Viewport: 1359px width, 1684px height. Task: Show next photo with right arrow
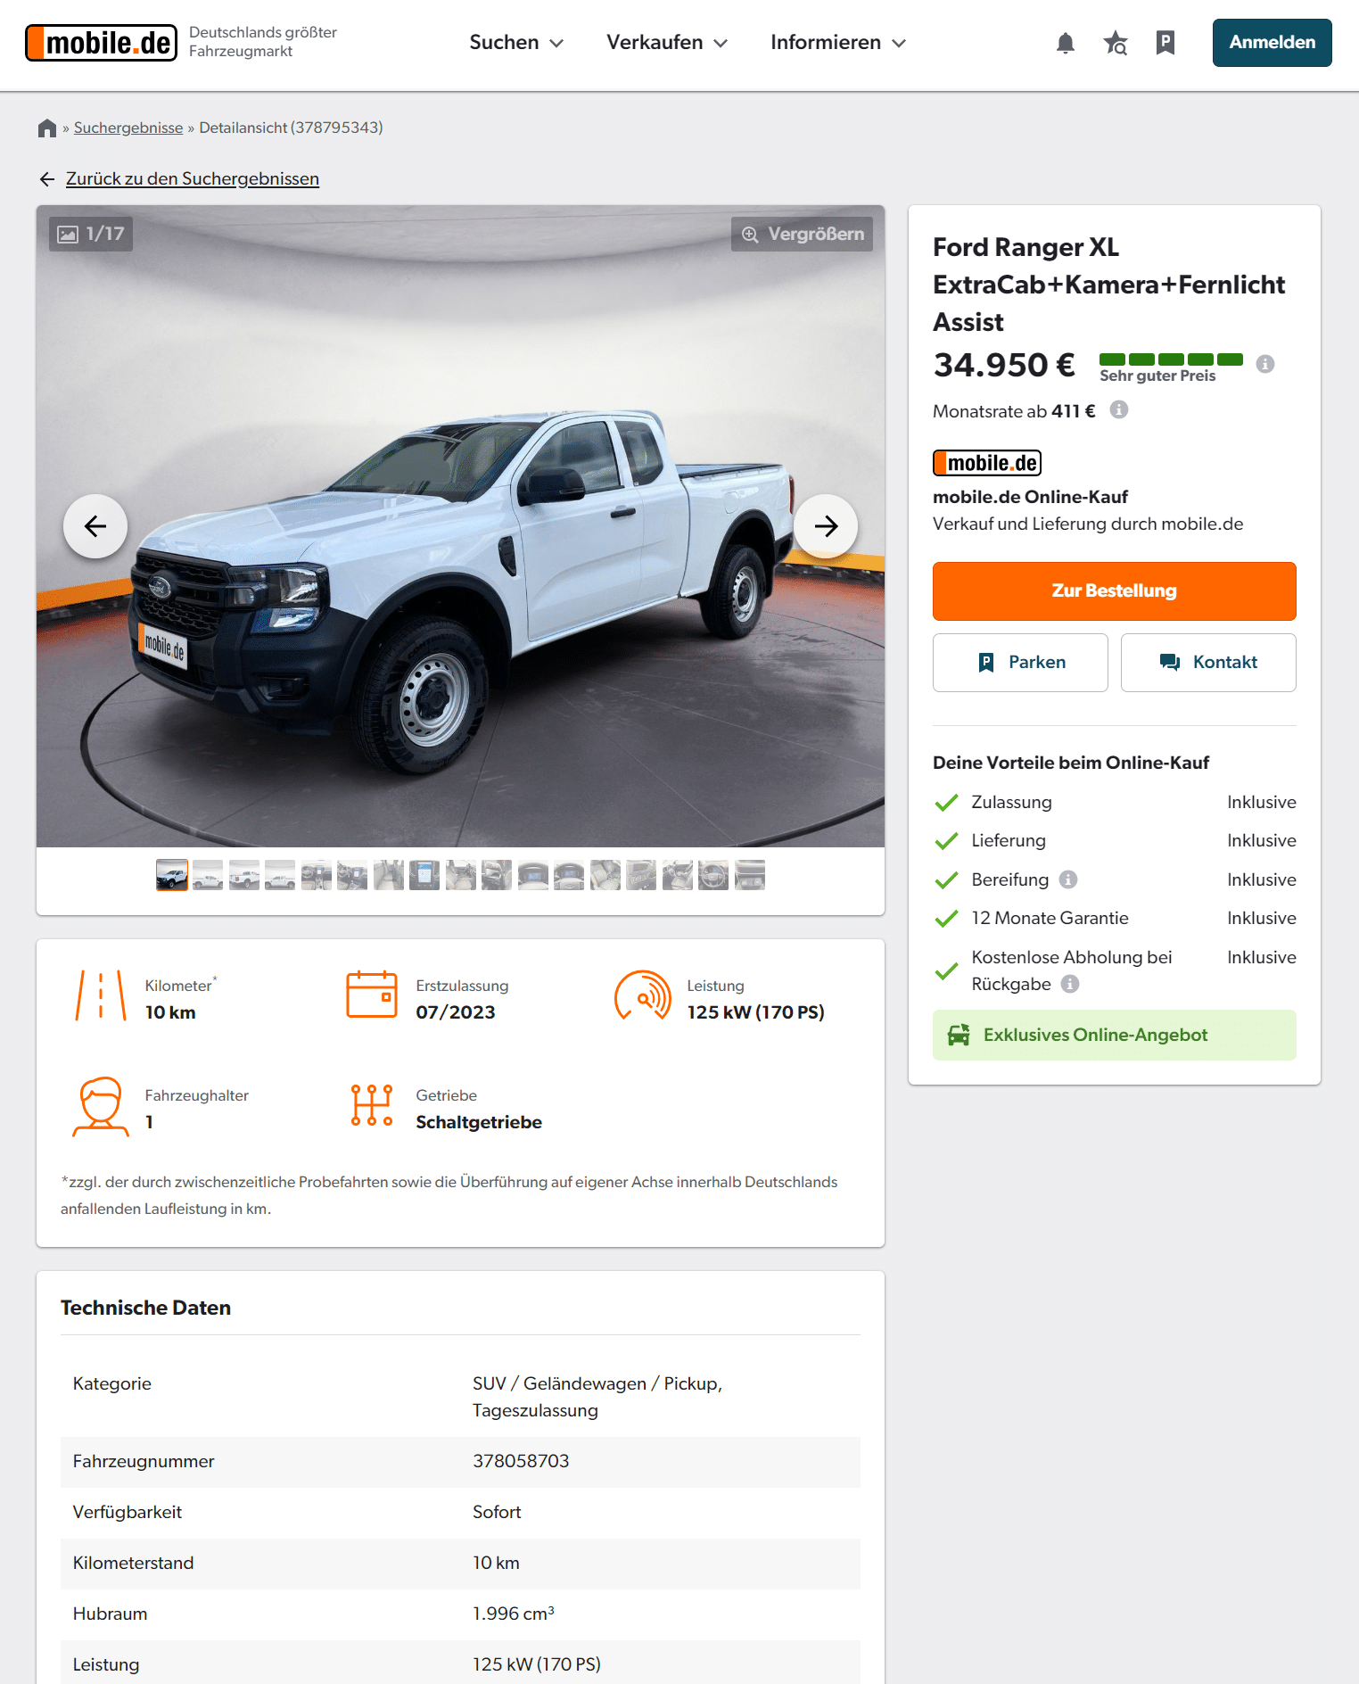tap(826, 526)
